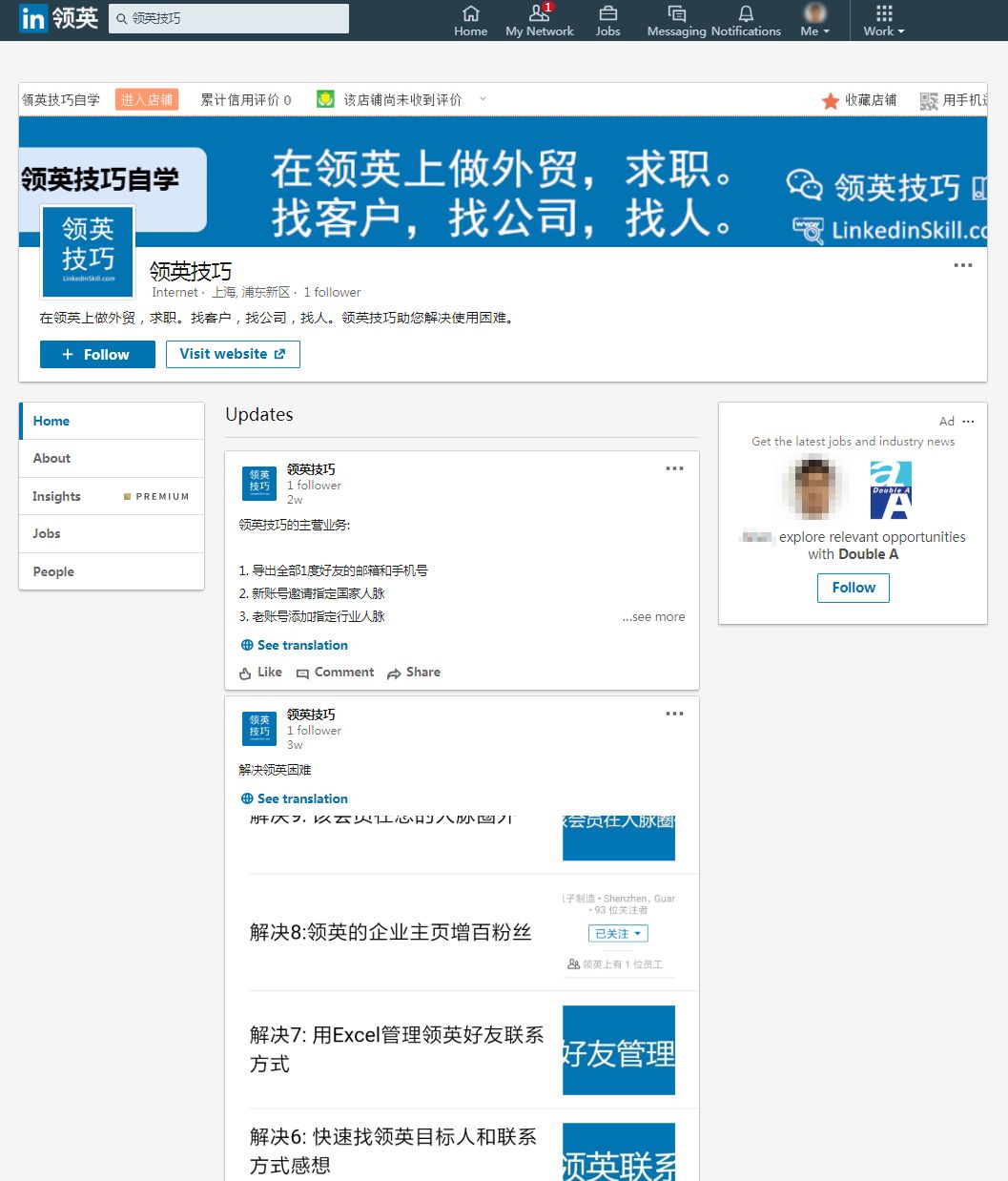The width and height of the screenshot is (1008, 1181).
Task: Click the Visit website button
Action: (x=233, y=354)
